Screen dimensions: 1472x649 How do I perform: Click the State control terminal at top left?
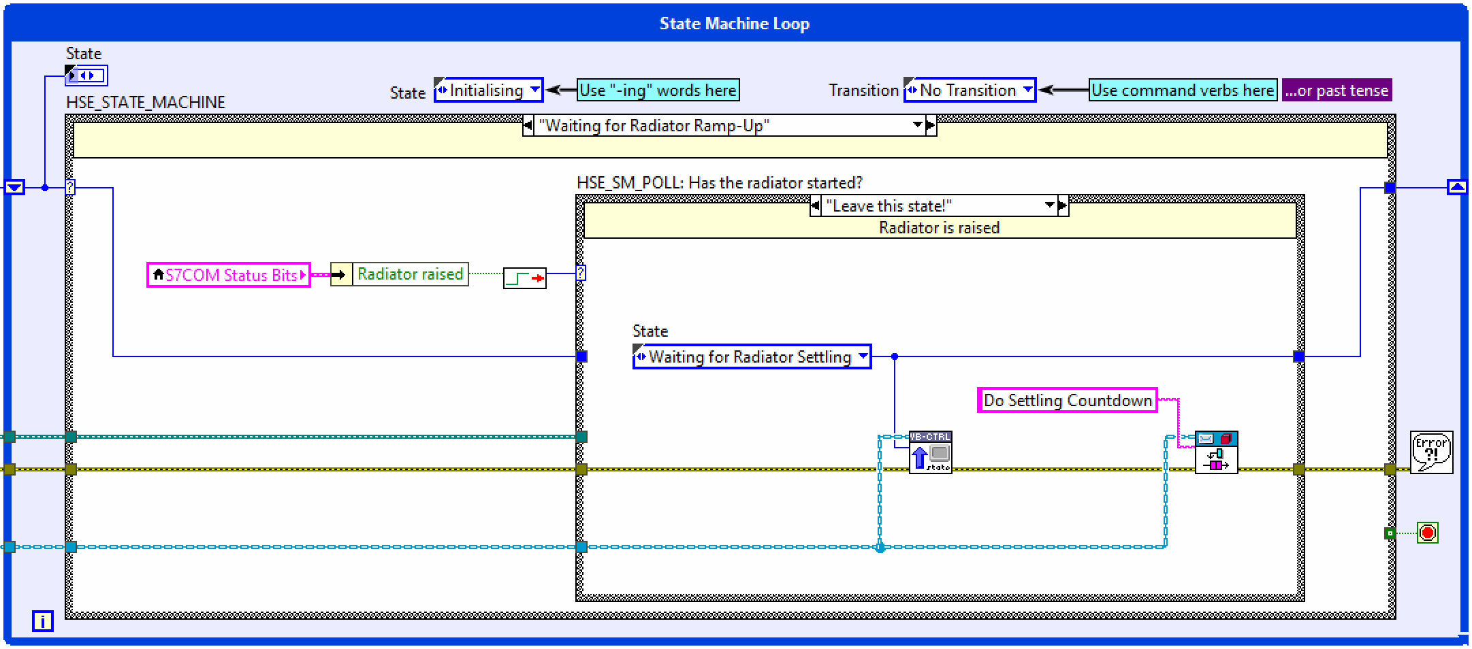click(x=87, y=76)
